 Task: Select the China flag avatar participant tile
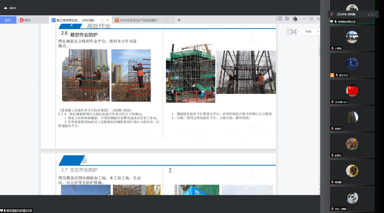[x=352, y=92]
